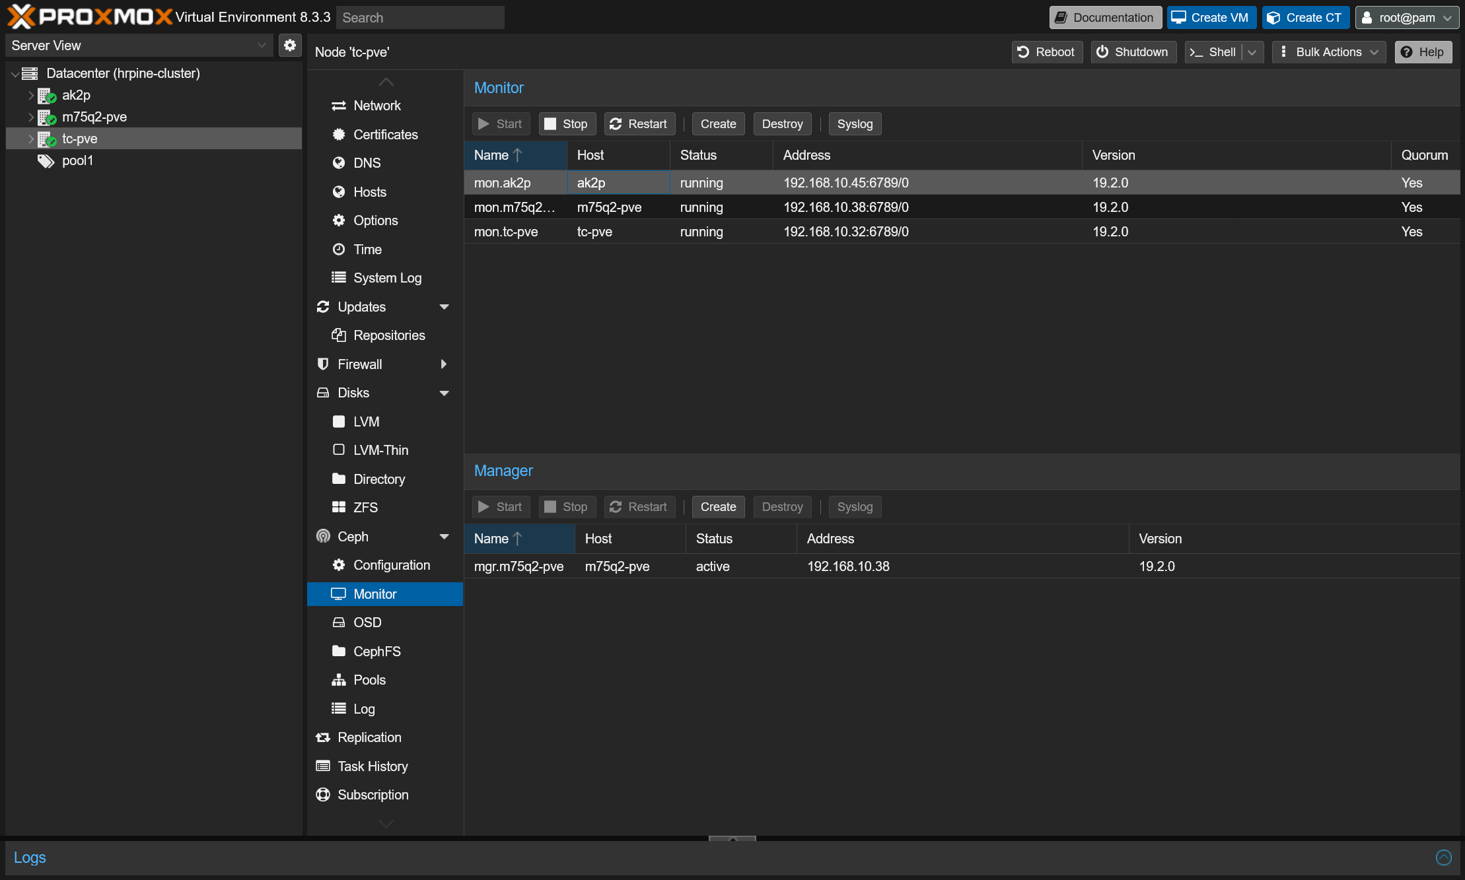The image size is (1465, 880).
Task: Select the mon.tc-pve monitor row
Action: pyautogui.click(x=962, y=232)
